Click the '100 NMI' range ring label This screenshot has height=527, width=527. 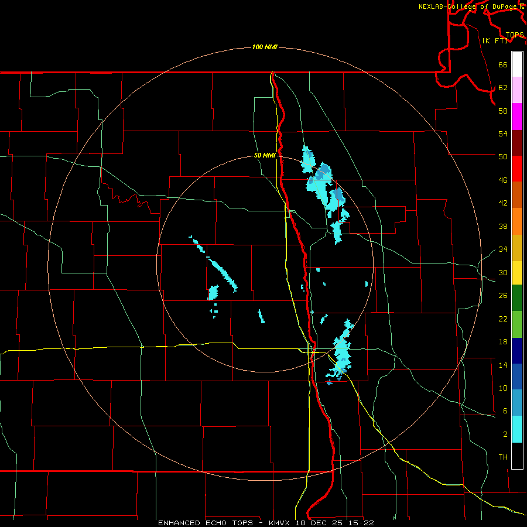tap(265, 47)
